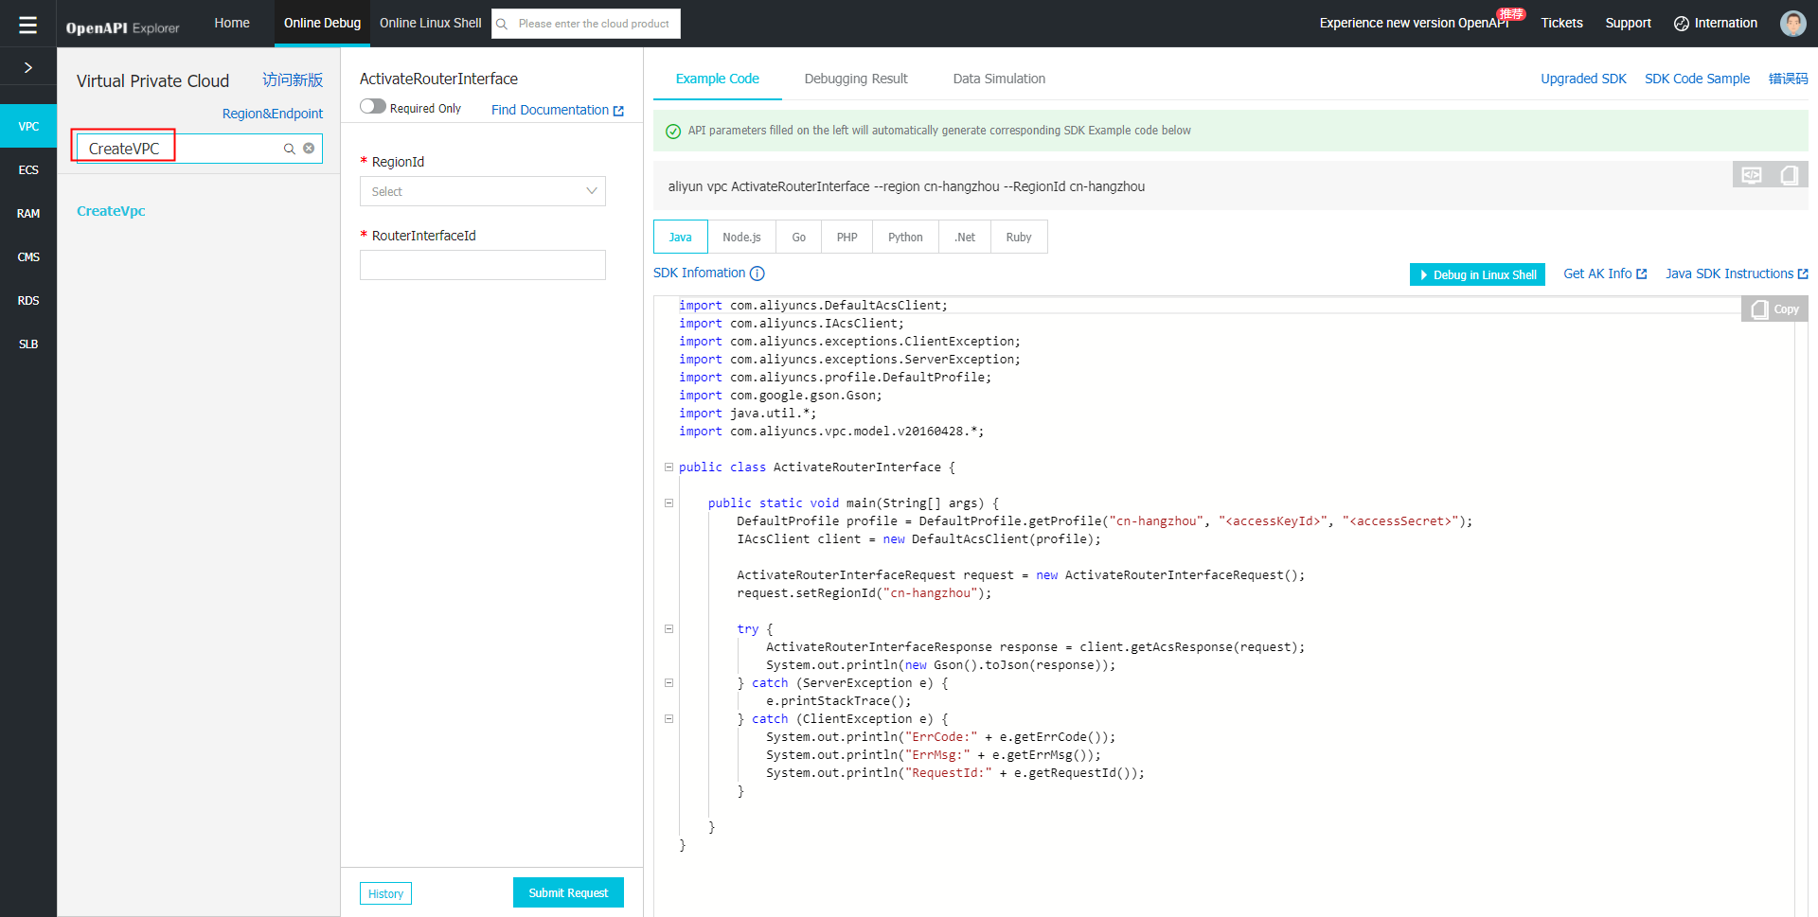Collapse the ServerException catch block
This screenshot has height=917, width=1818.
pos(668,682)
